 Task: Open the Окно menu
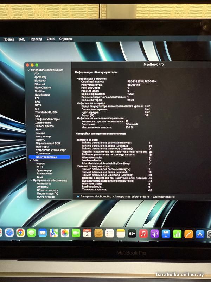51,39
